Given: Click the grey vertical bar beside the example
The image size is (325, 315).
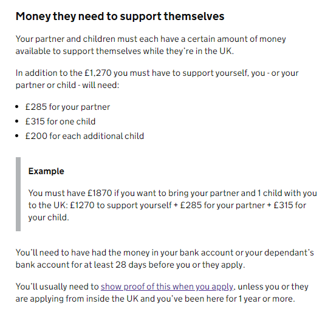Looking at the screenshot, I should tap(18, 194).
